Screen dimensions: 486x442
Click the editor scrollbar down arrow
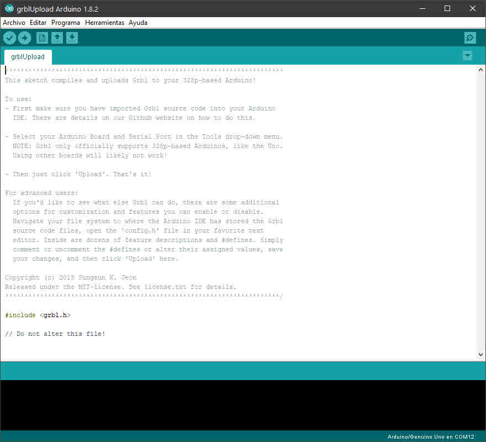(480, 354)
